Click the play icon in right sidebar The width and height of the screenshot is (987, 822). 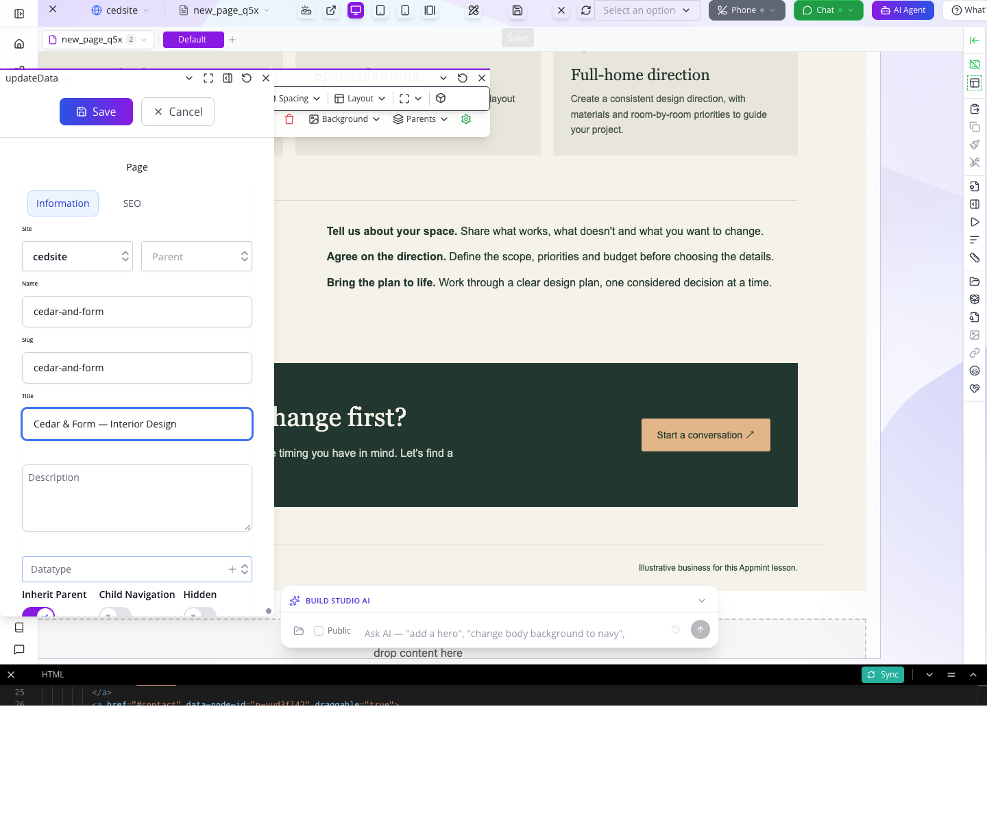click(x=975, y=222)
